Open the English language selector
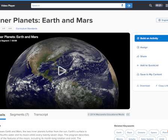This screenshot has width=168, height=140. (x=162, y=20)
